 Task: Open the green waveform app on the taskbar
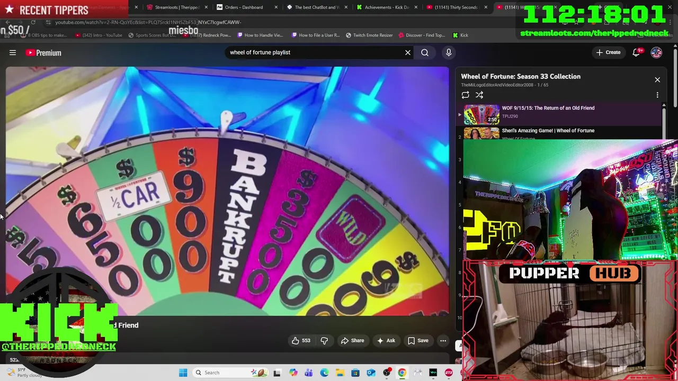point(433,373)
